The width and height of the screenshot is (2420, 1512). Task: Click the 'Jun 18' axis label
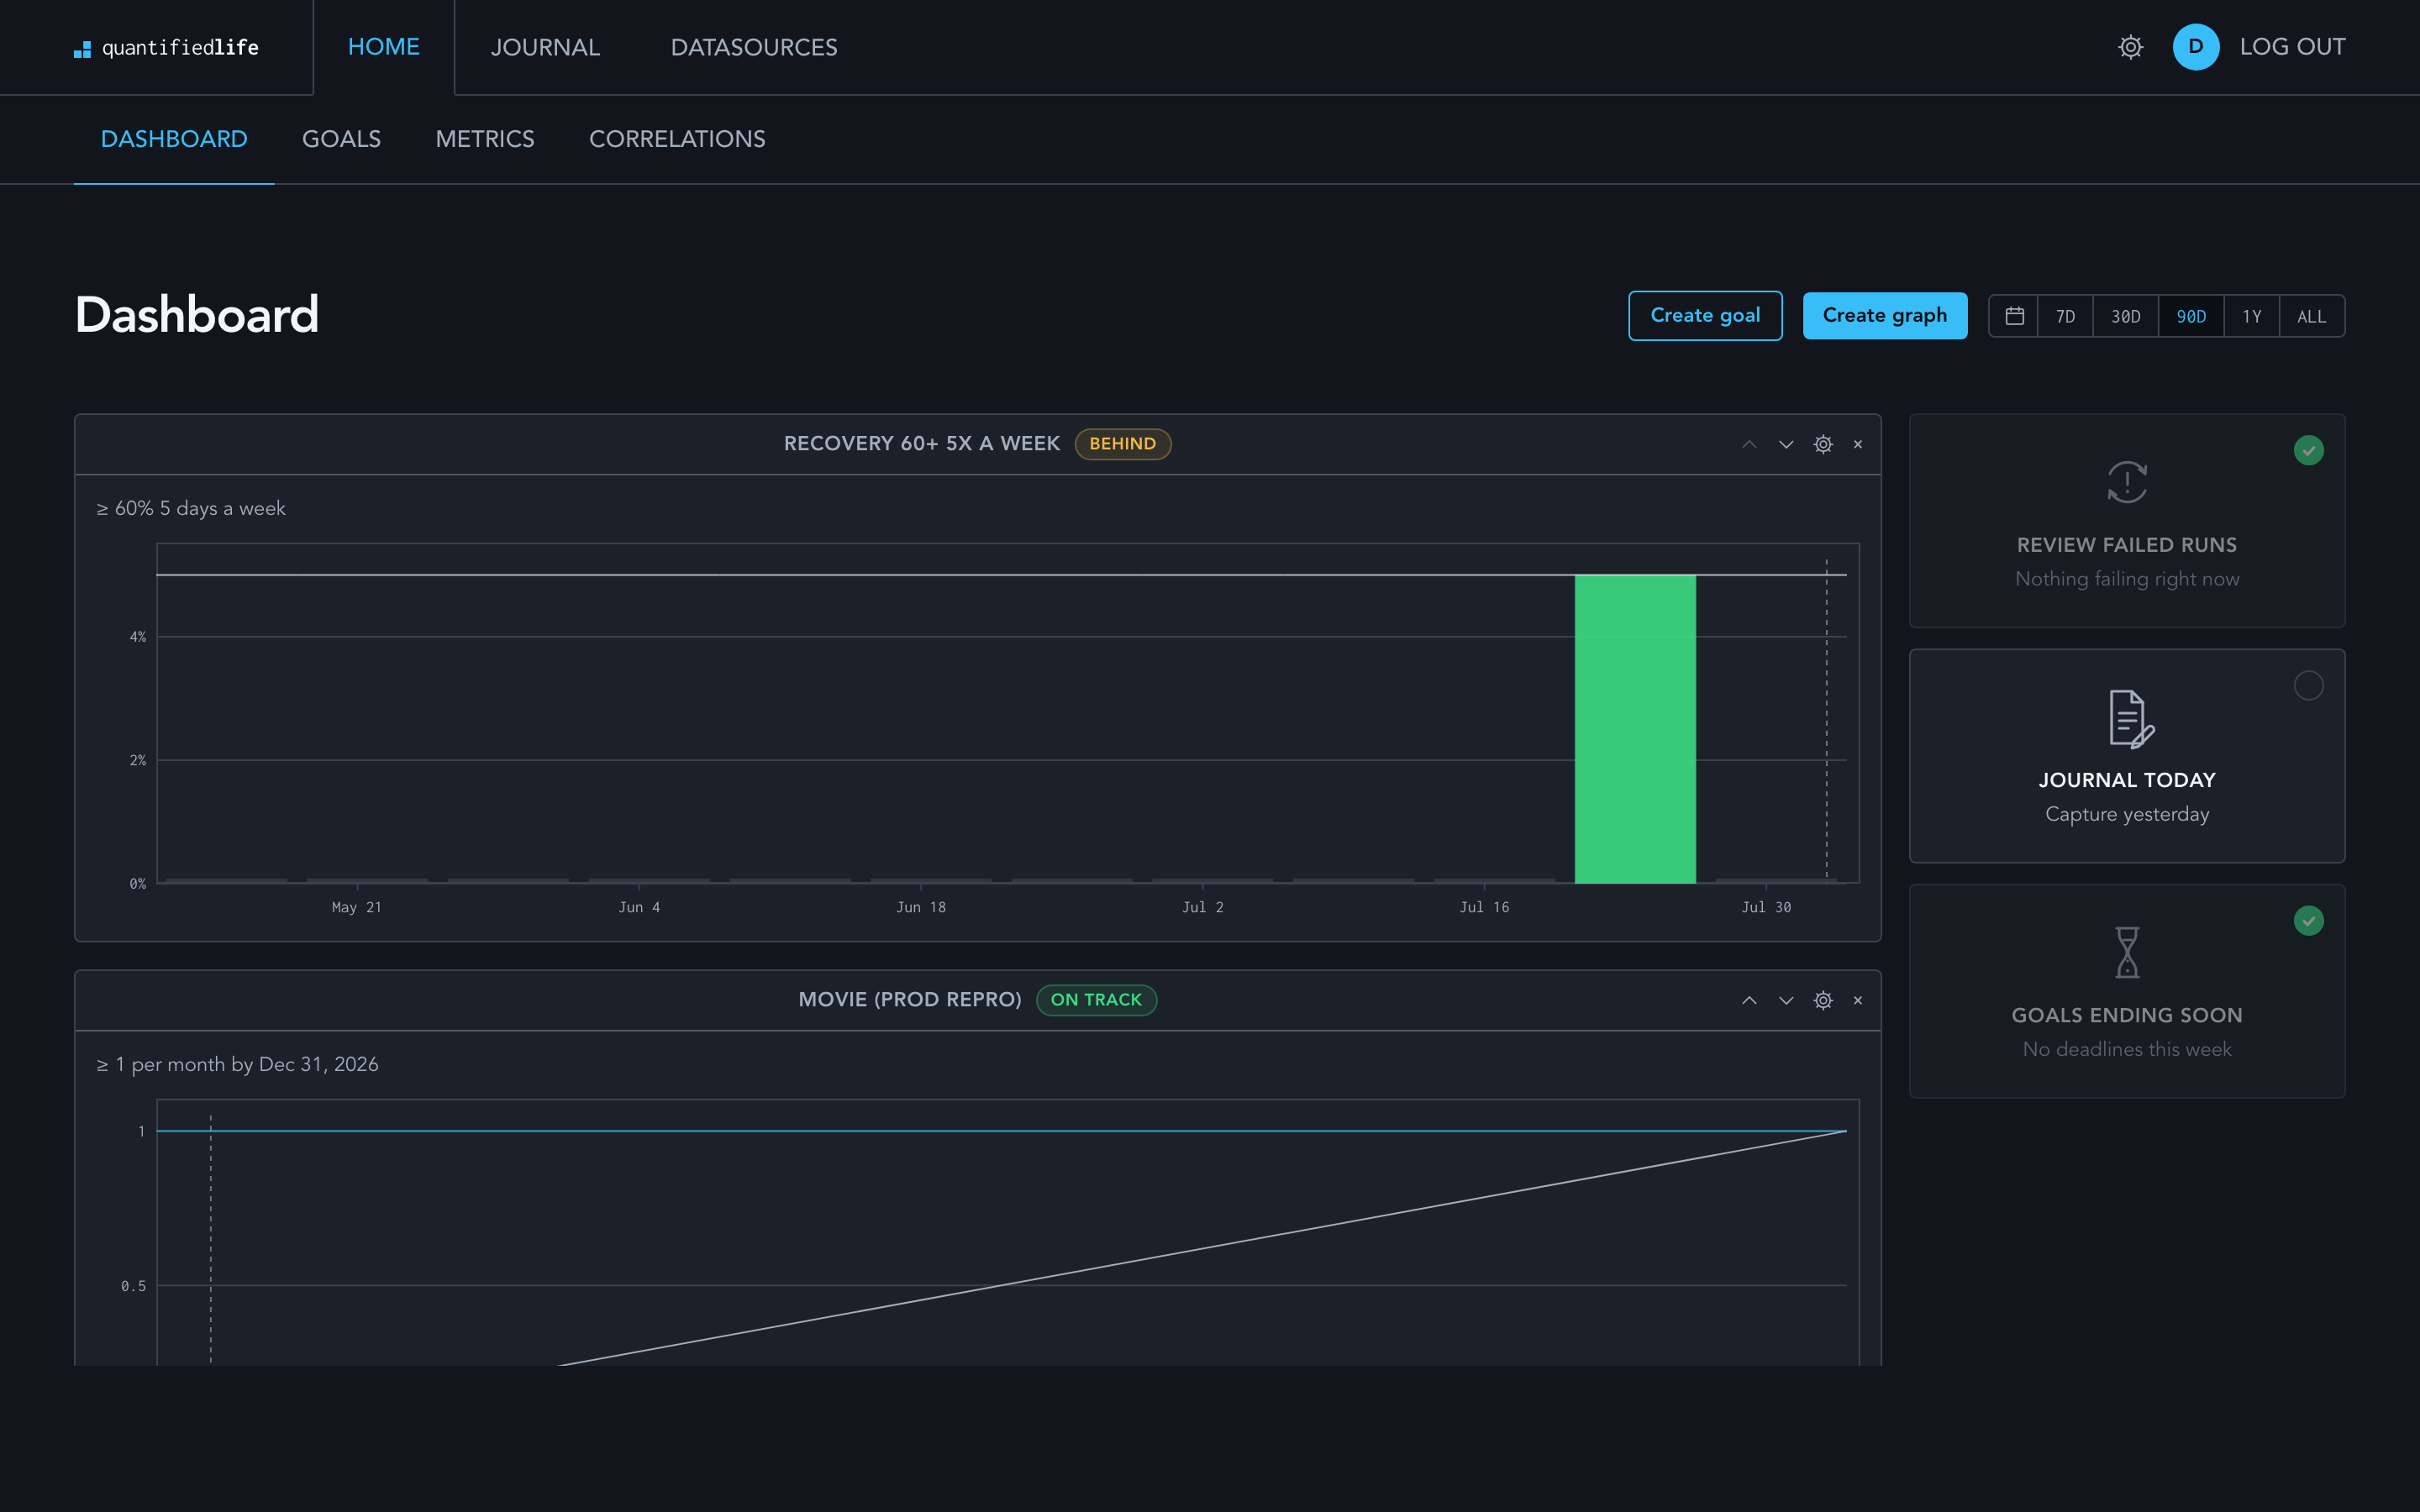(x=921, y=907)
